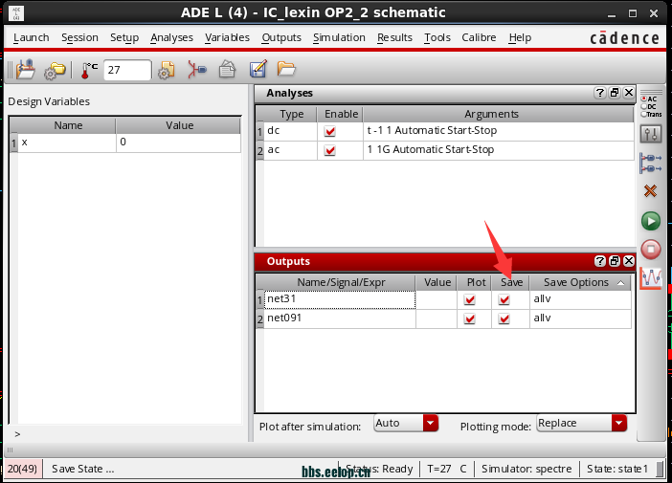Click the plot outputs waveform icon
The width and height of the screenshot is (672, 483).
[651, 278]
